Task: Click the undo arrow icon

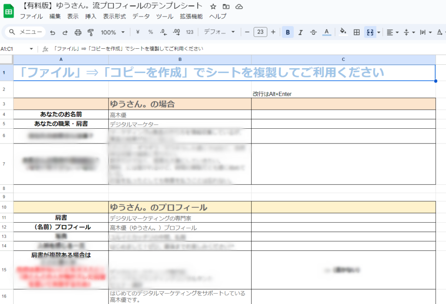Action: (53, 32)
